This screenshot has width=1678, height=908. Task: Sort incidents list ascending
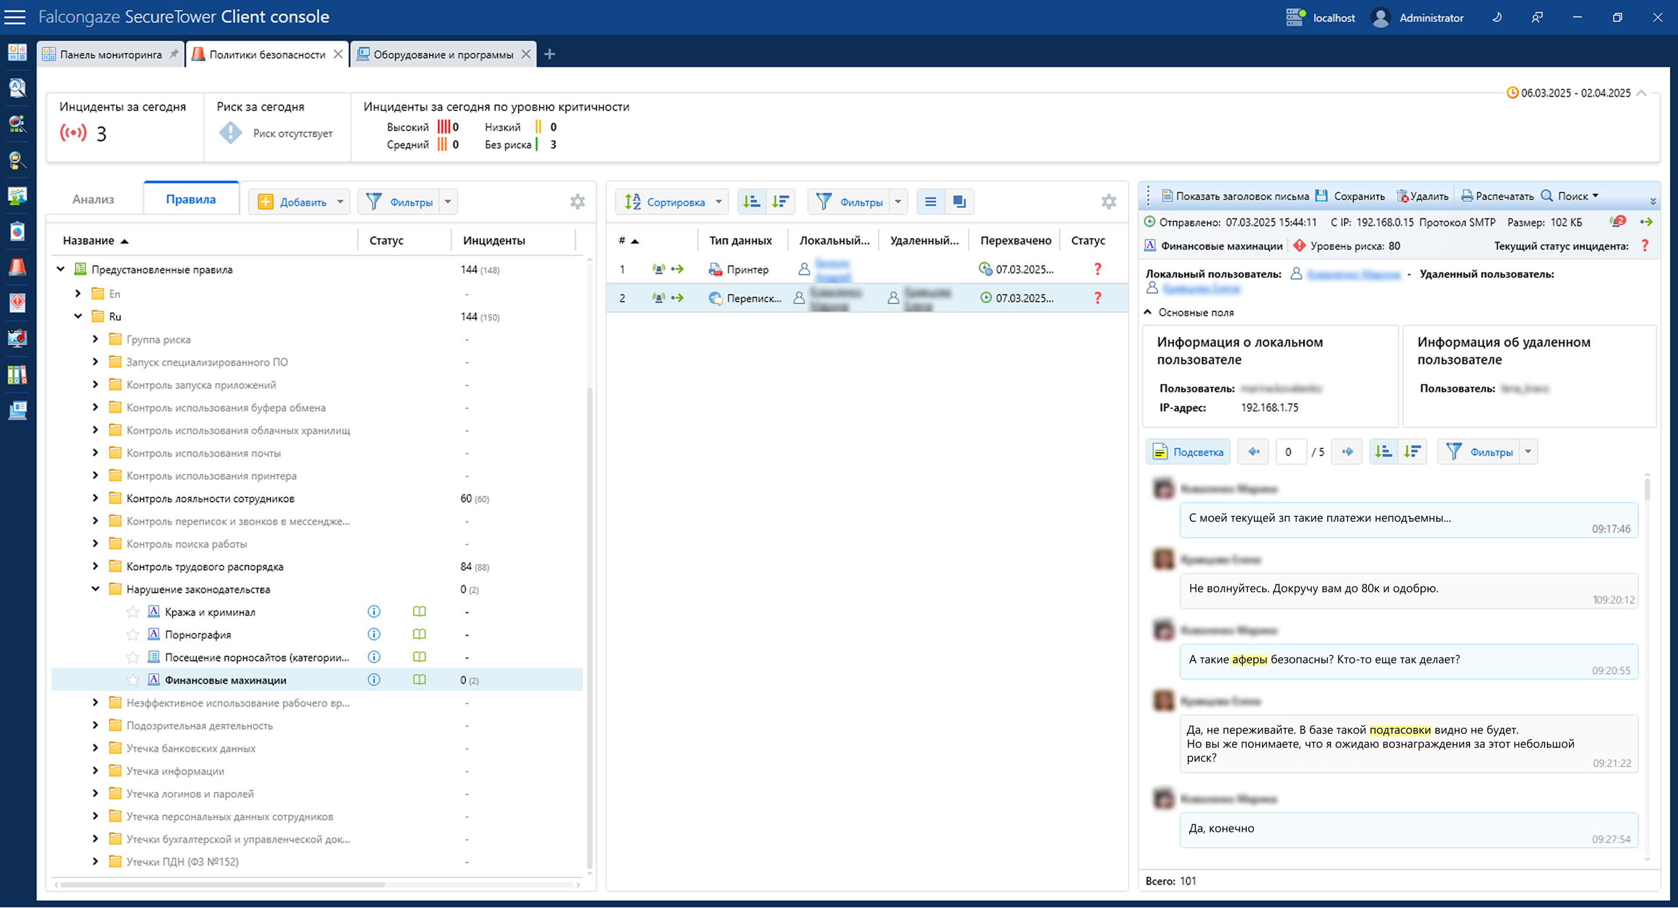752,202
